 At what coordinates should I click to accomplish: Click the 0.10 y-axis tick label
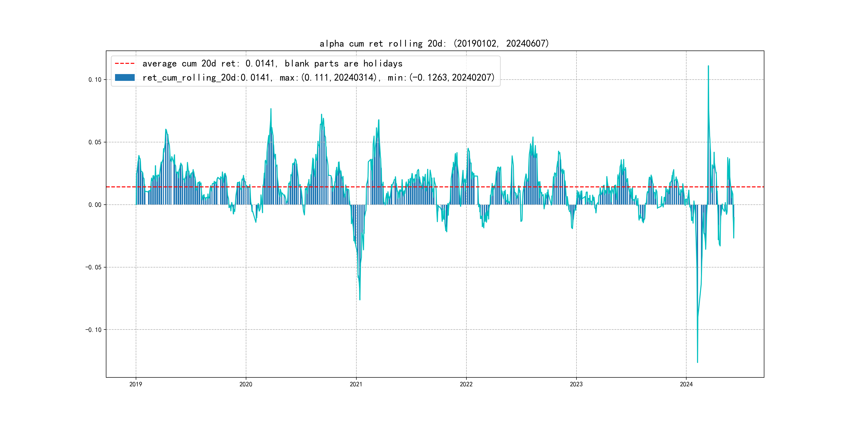pos(95,80)
